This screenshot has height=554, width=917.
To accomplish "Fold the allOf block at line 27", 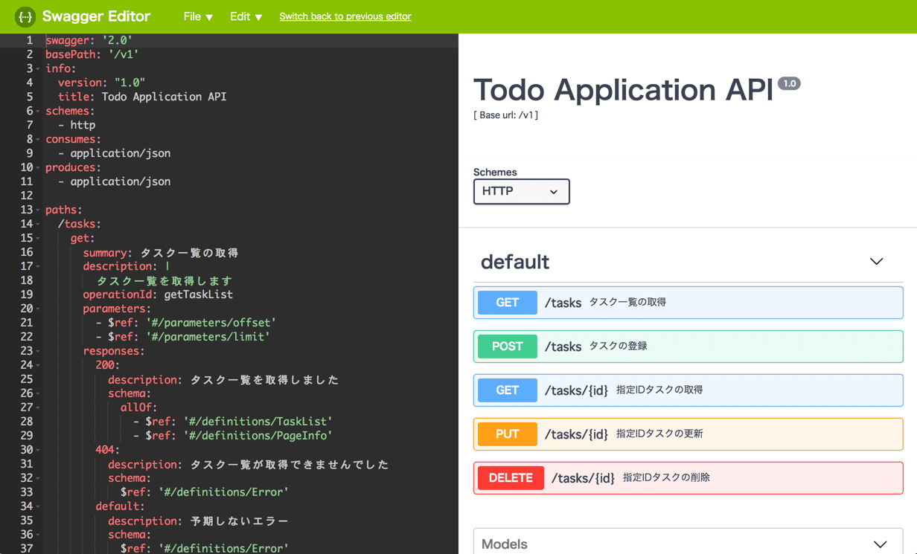I will (x=38, y=408).
